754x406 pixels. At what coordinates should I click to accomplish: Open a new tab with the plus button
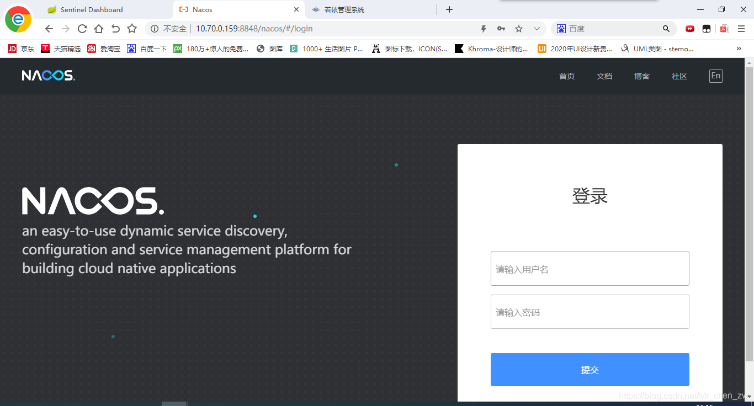[449, 9]
